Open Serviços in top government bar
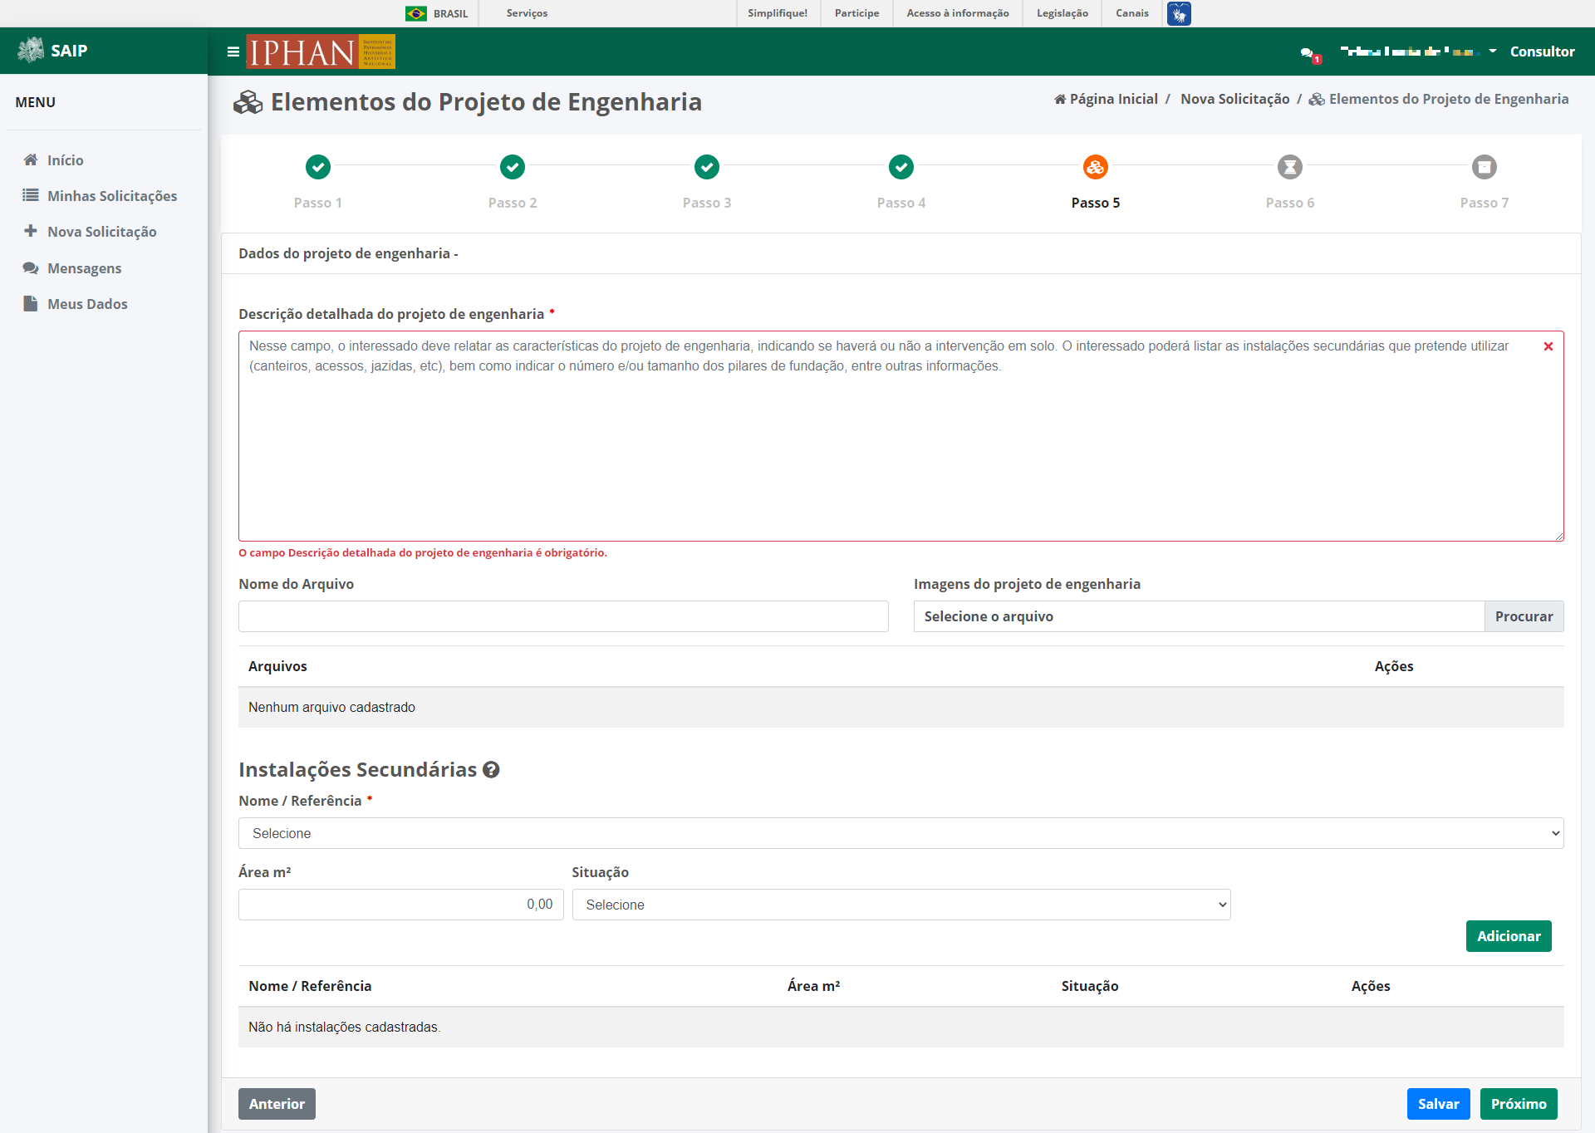Image resolution: width=1595 pixels, height=1133 pixels. tap(527, 13)
